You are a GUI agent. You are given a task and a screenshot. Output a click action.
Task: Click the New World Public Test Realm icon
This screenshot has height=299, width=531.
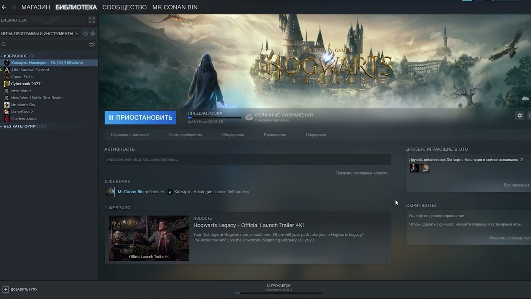coord(7,98)
